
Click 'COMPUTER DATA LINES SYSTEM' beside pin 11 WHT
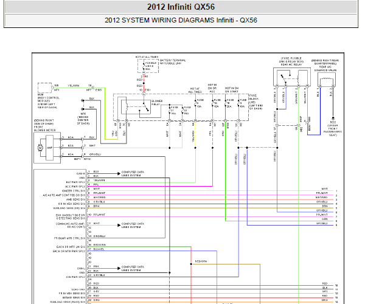click(x=133, y=226)
